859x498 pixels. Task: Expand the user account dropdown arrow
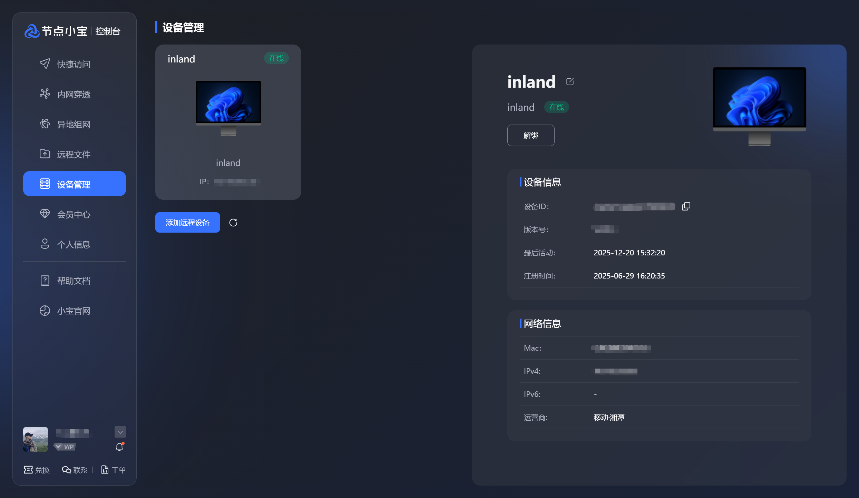(120, 432)
